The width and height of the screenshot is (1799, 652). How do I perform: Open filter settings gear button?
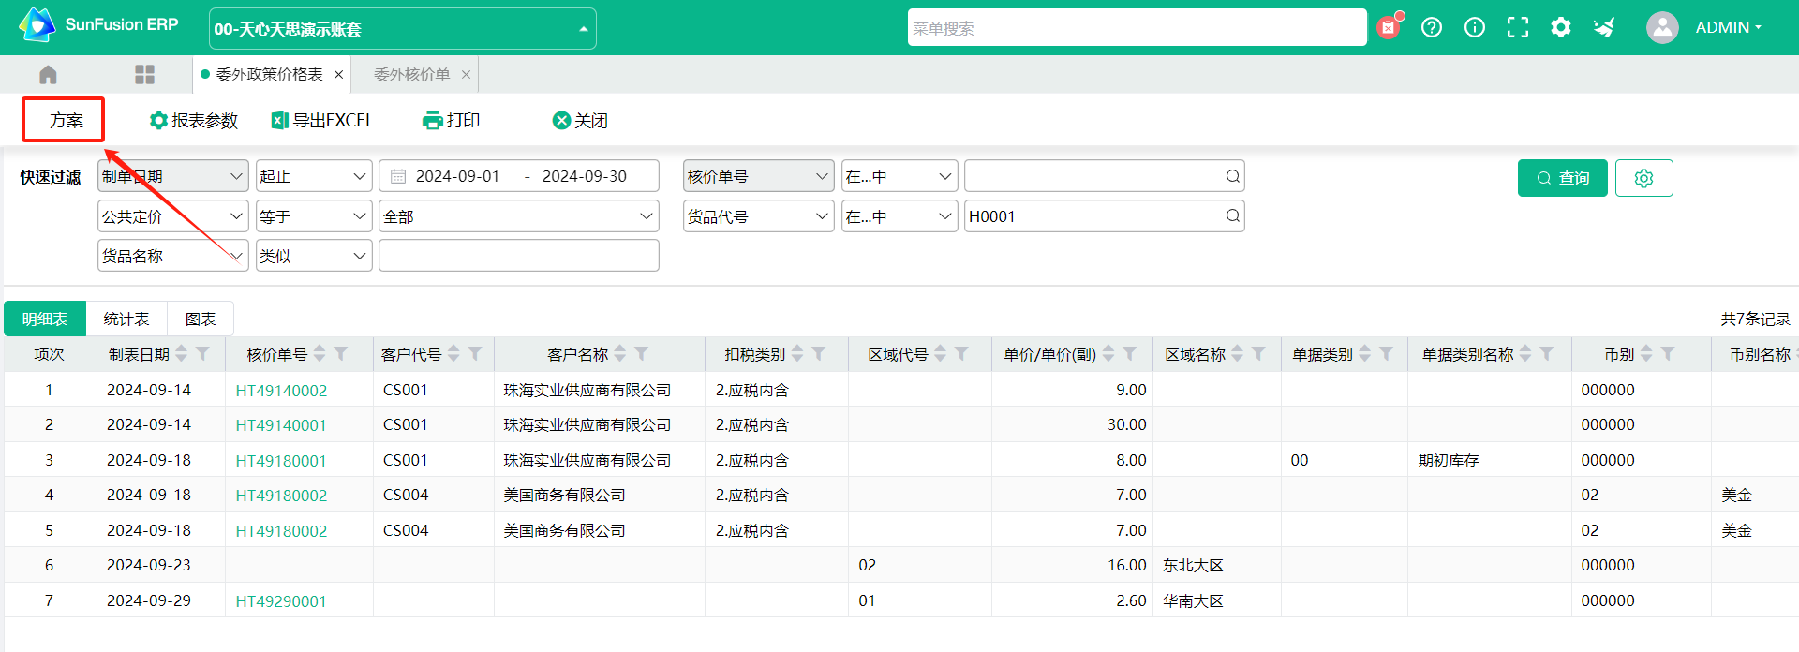tap(1643, 178)
